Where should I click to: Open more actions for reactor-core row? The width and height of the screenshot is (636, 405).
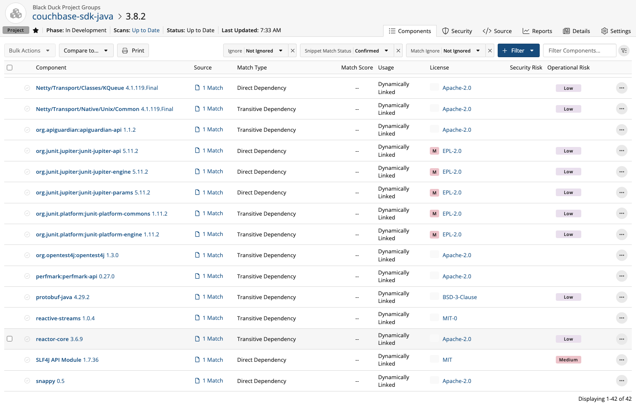pos(622,339)
